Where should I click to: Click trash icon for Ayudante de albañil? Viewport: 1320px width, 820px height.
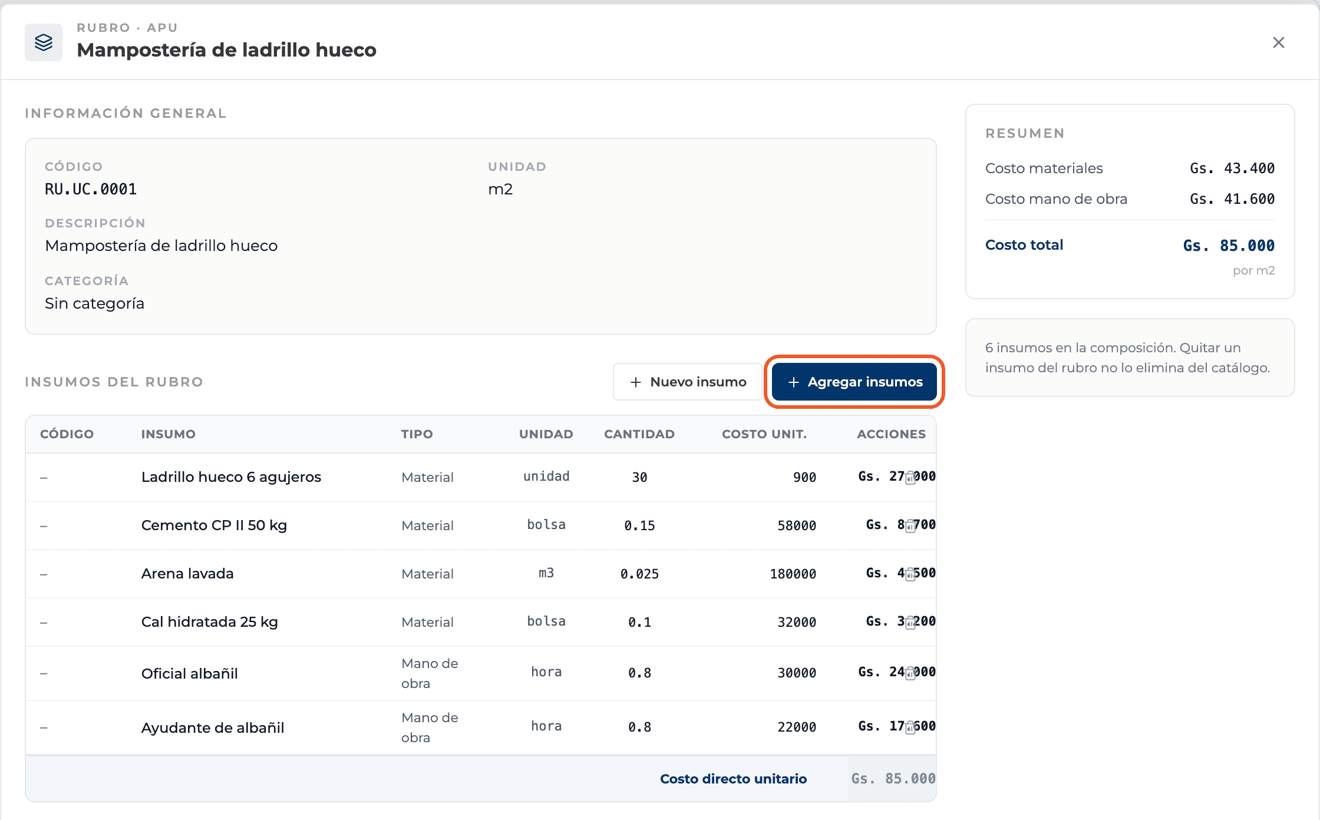[x=910, y=727]
